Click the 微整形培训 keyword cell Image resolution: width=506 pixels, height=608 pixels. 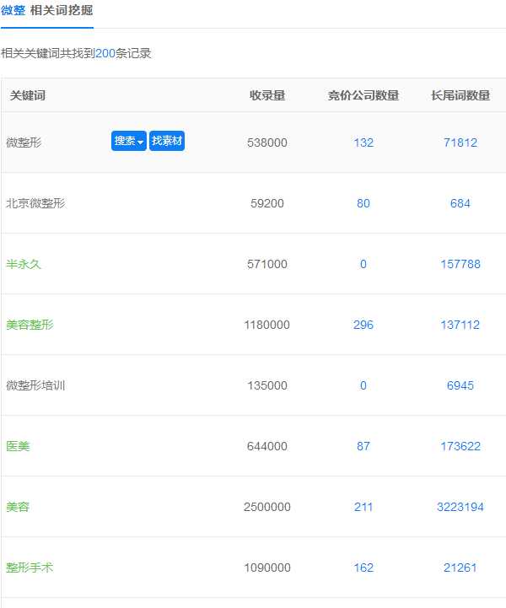35,385
